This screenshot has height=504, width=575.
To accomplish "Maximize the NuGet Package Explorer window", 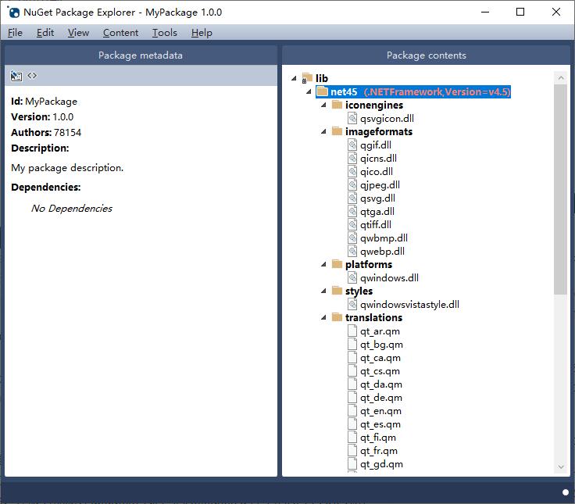I will 520,12.
